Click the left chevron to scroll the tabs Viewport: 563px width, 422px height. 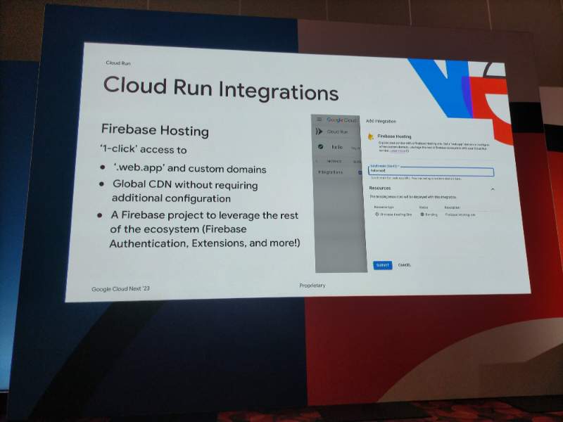(317, 160)
